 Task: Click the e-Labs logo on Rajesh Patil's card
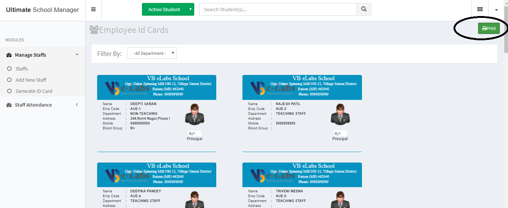(273, 88)
